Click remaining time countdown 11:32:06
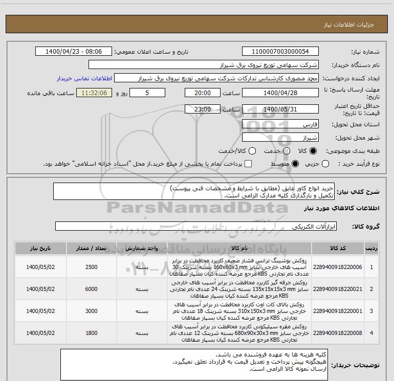 click(x=94, y=93)
